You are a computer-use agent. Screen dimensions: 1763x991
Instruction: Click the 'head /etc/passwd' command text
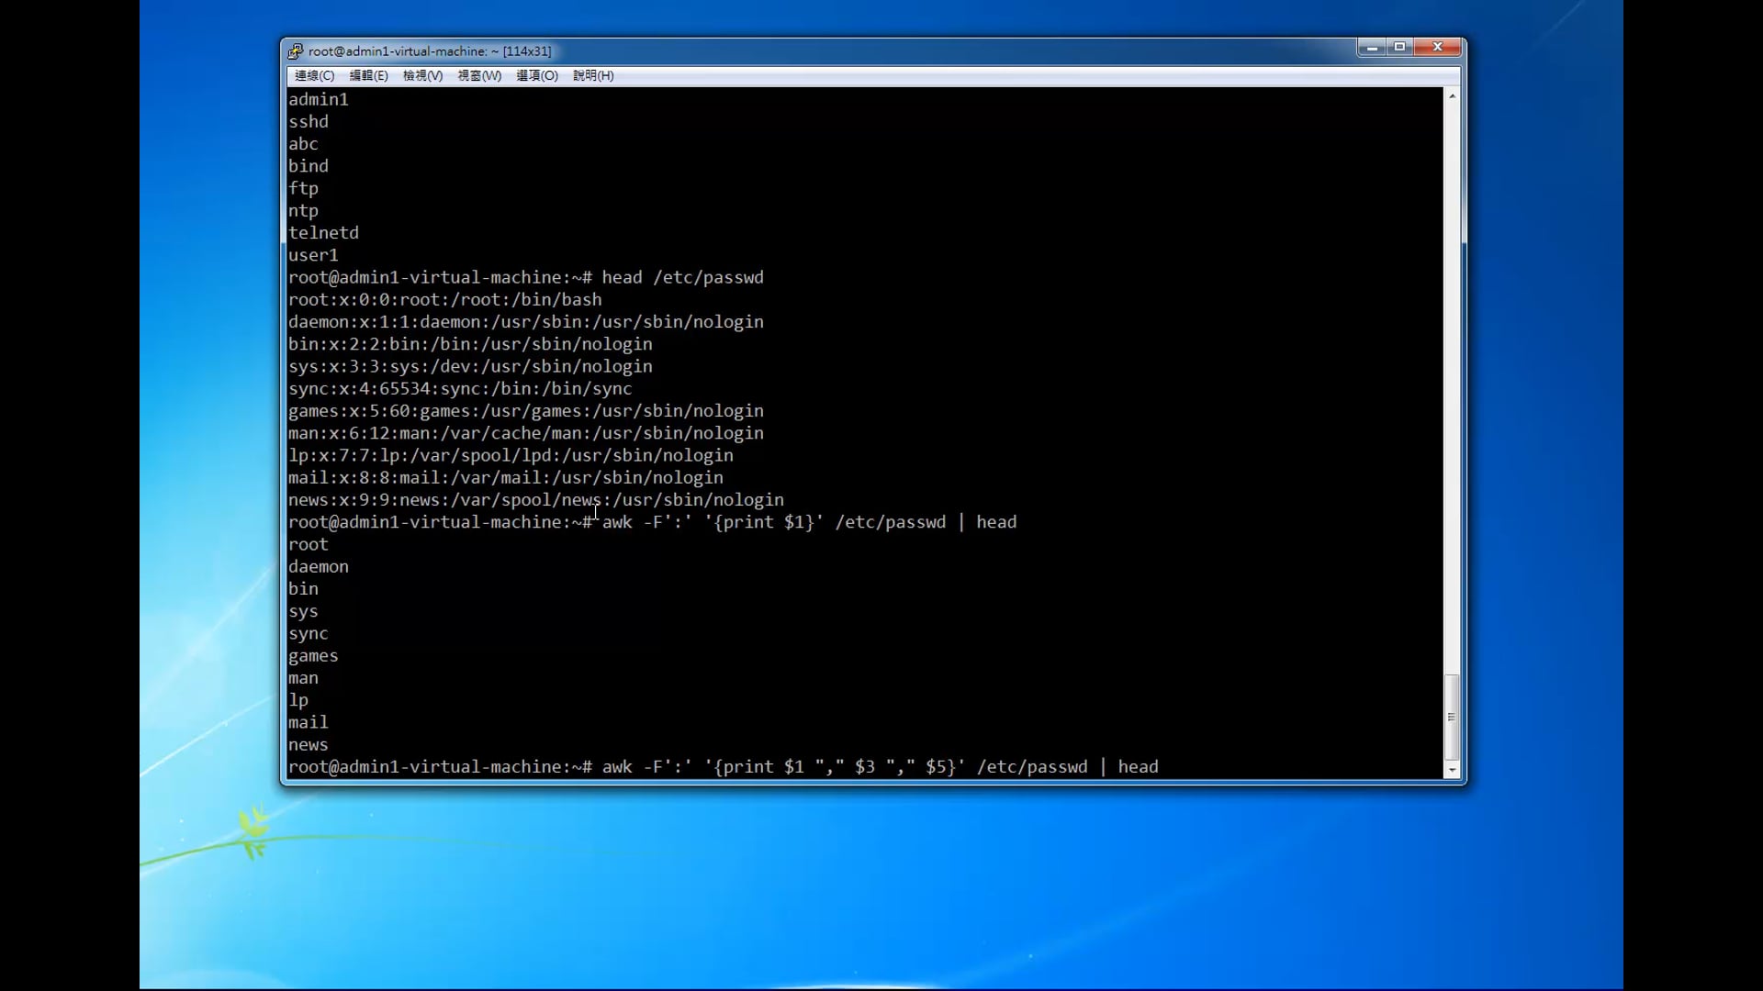pos(682,277)
